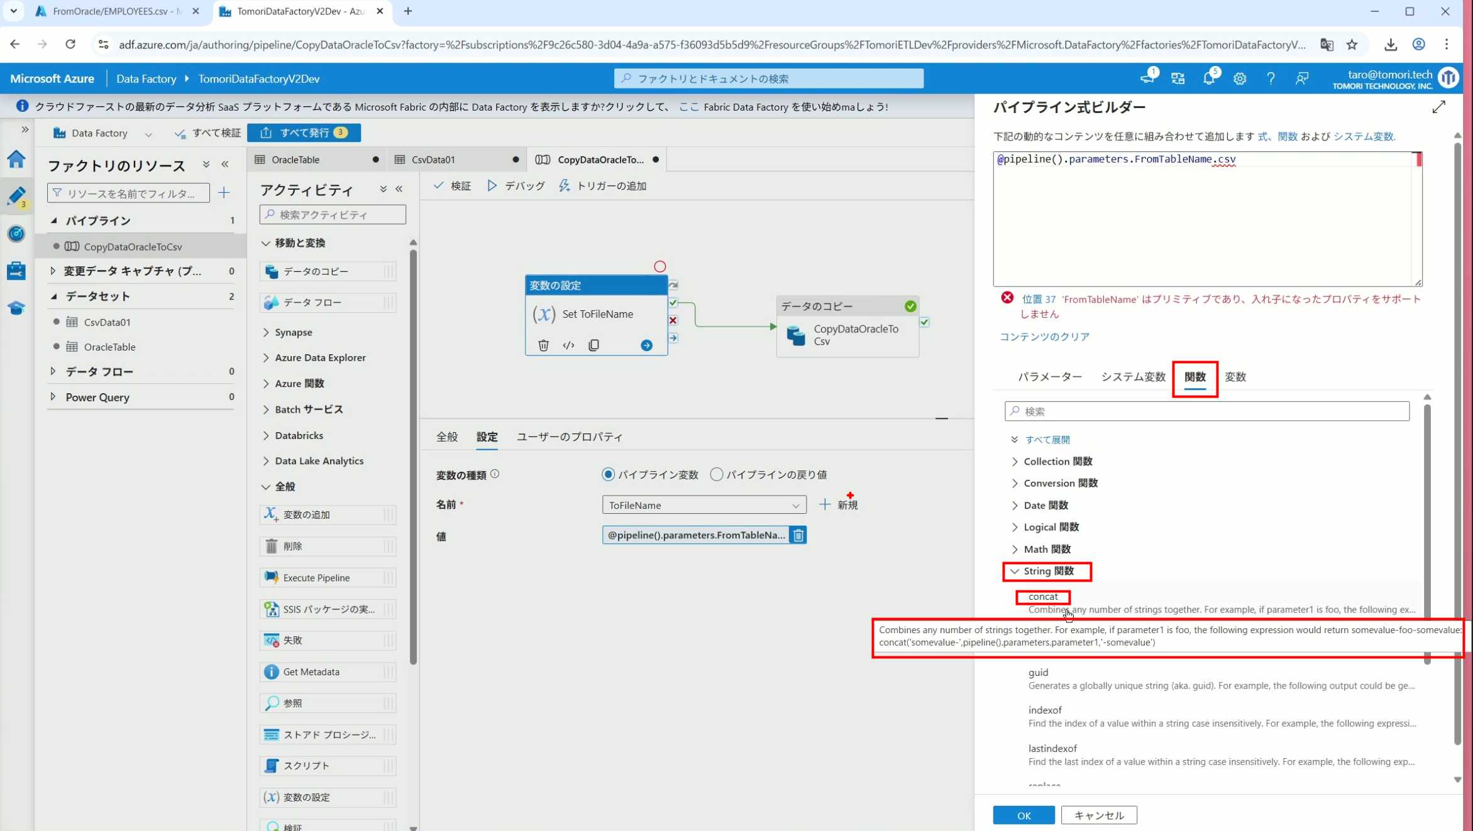Click the trash icon beside the value field

pyautogui.click(x=798, y=535)
